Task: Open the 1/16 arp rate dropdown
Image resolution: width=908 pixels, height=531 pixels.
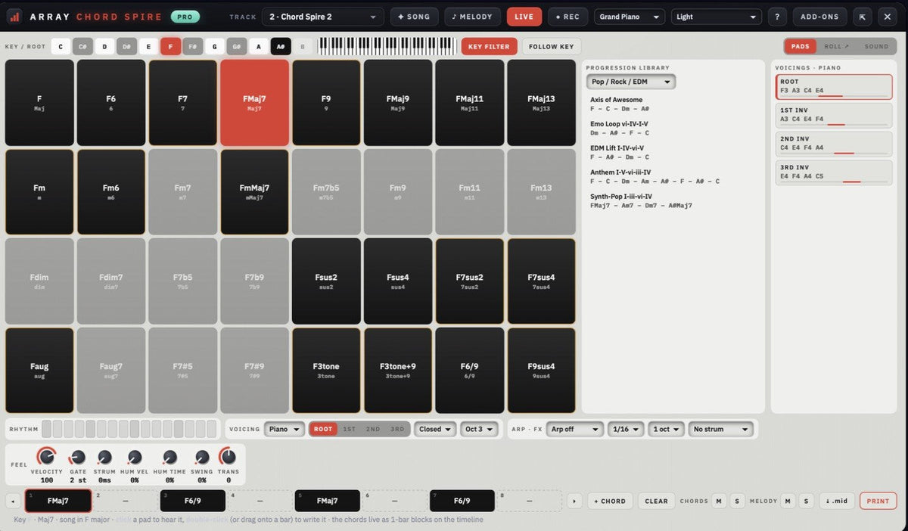Action: pos(626,429)
